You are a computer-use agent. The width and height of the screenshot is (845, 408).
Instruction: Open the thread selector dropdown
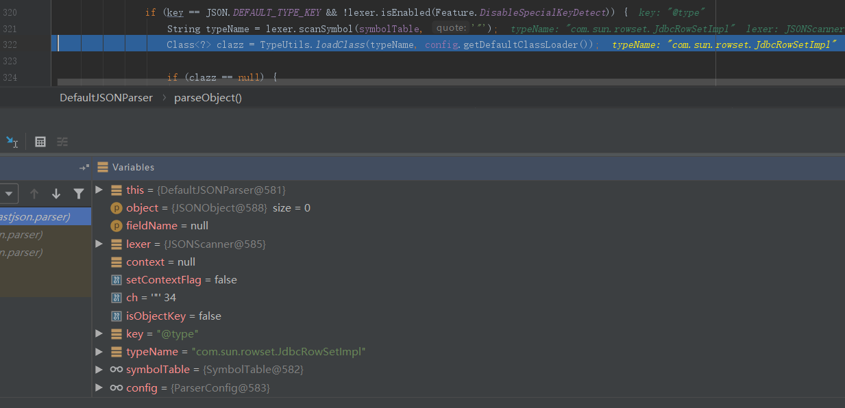coord(9,194)
